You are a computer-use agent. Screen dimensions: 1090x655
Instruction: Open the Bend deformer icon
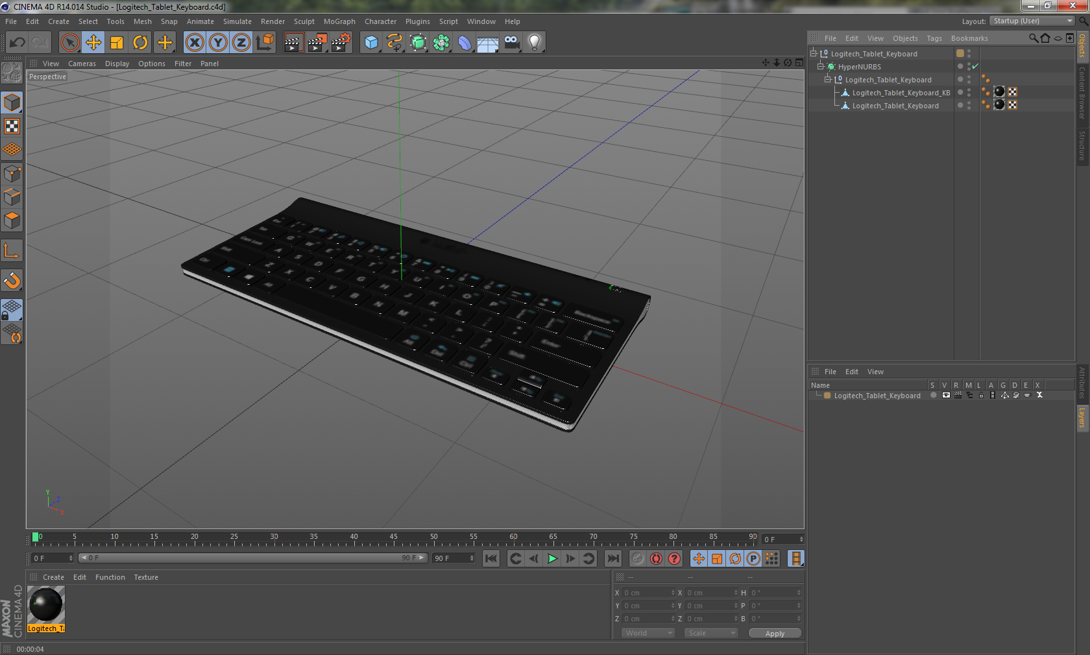pyautogui.click(x=465, y=43)
